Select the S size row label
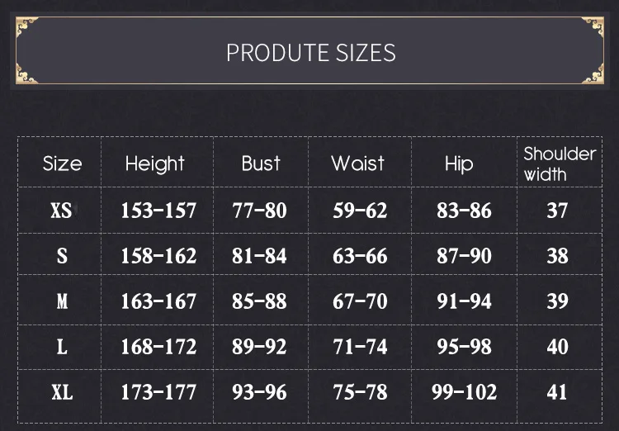 62,256
